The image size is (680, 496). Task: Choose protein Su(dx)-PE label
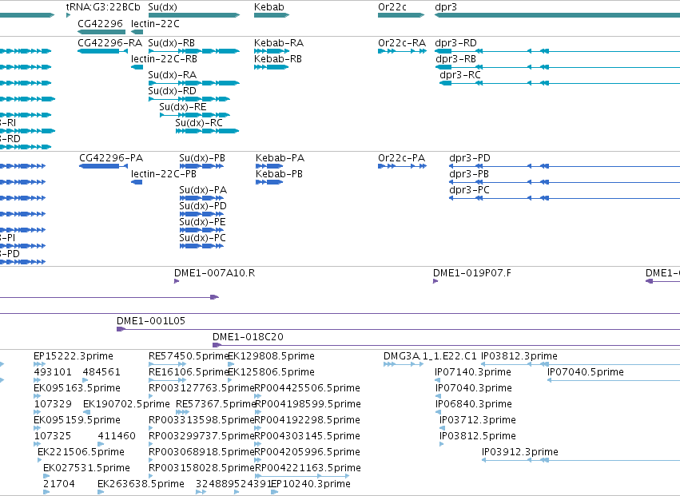coord(202,222)
